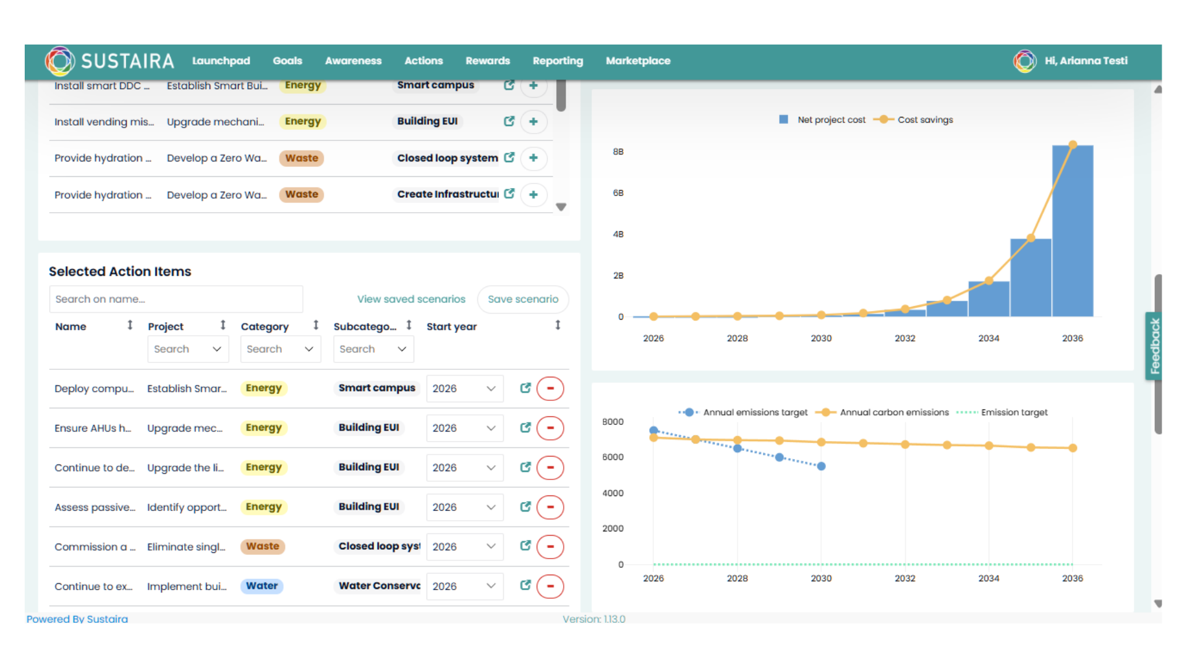1187x668 pixels.
Task: Open external link for Smart campus action
Action: pyautogui.click(x=509, y=86)
